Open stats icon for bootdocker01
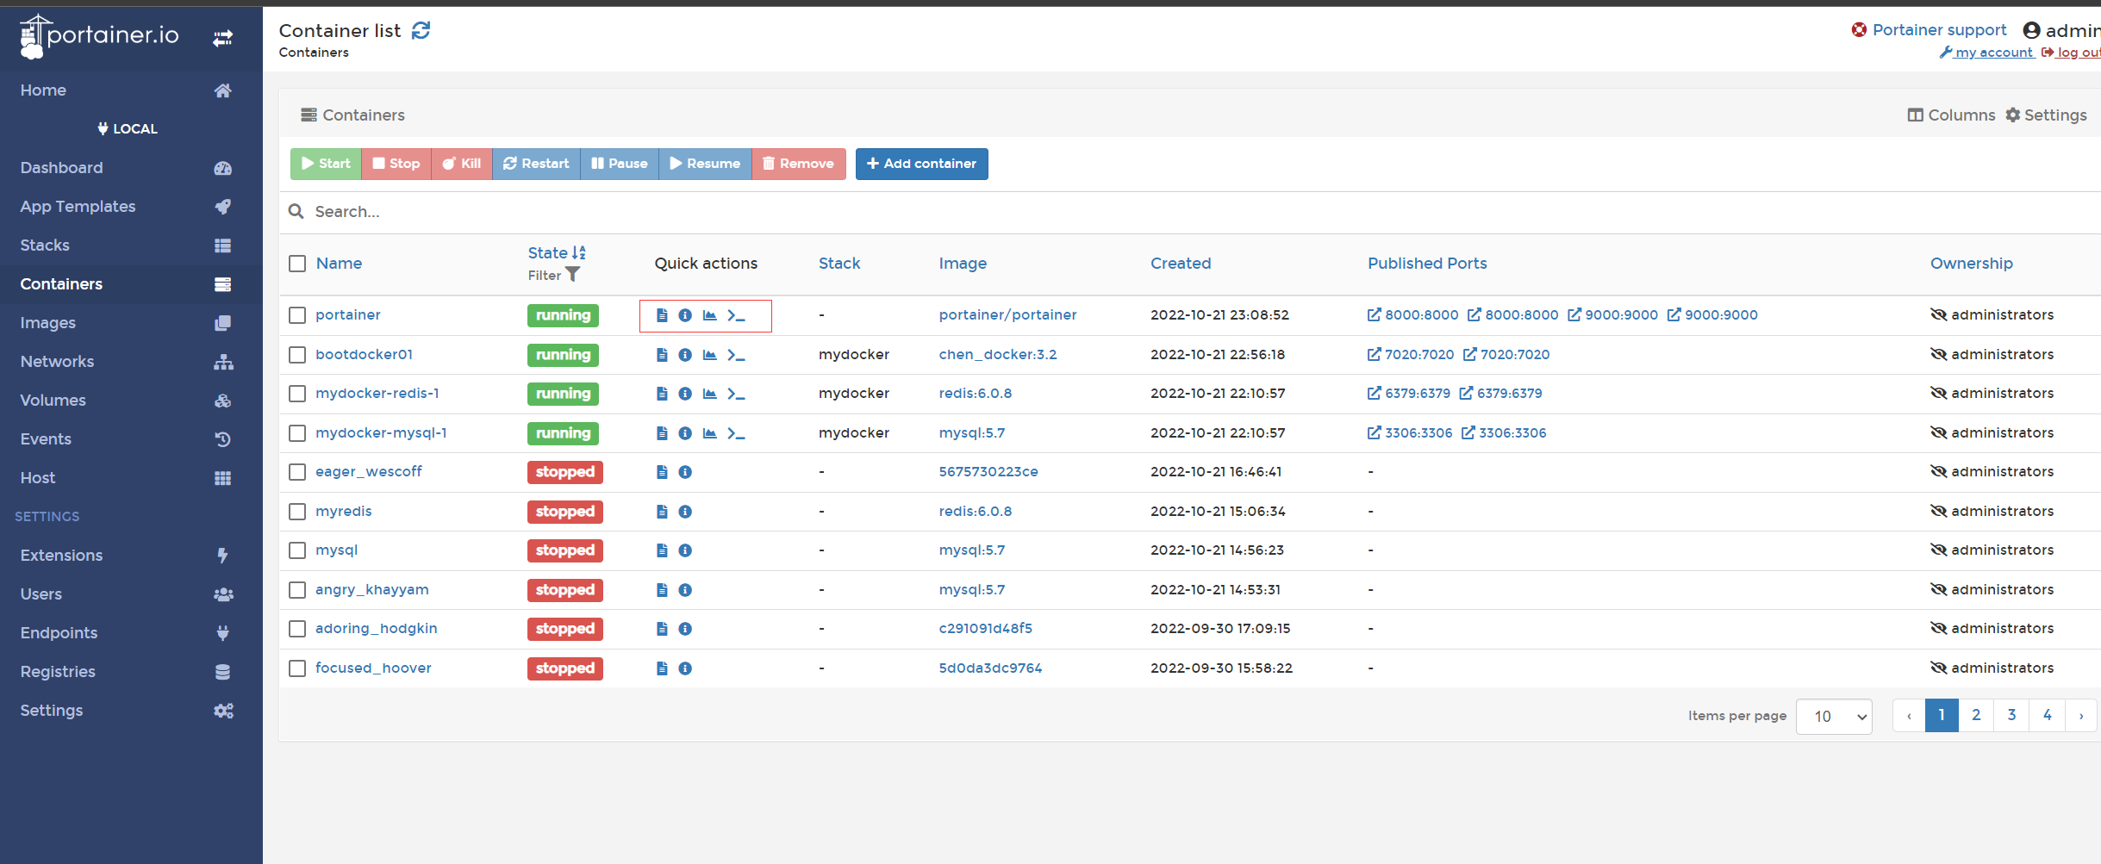 710,355
